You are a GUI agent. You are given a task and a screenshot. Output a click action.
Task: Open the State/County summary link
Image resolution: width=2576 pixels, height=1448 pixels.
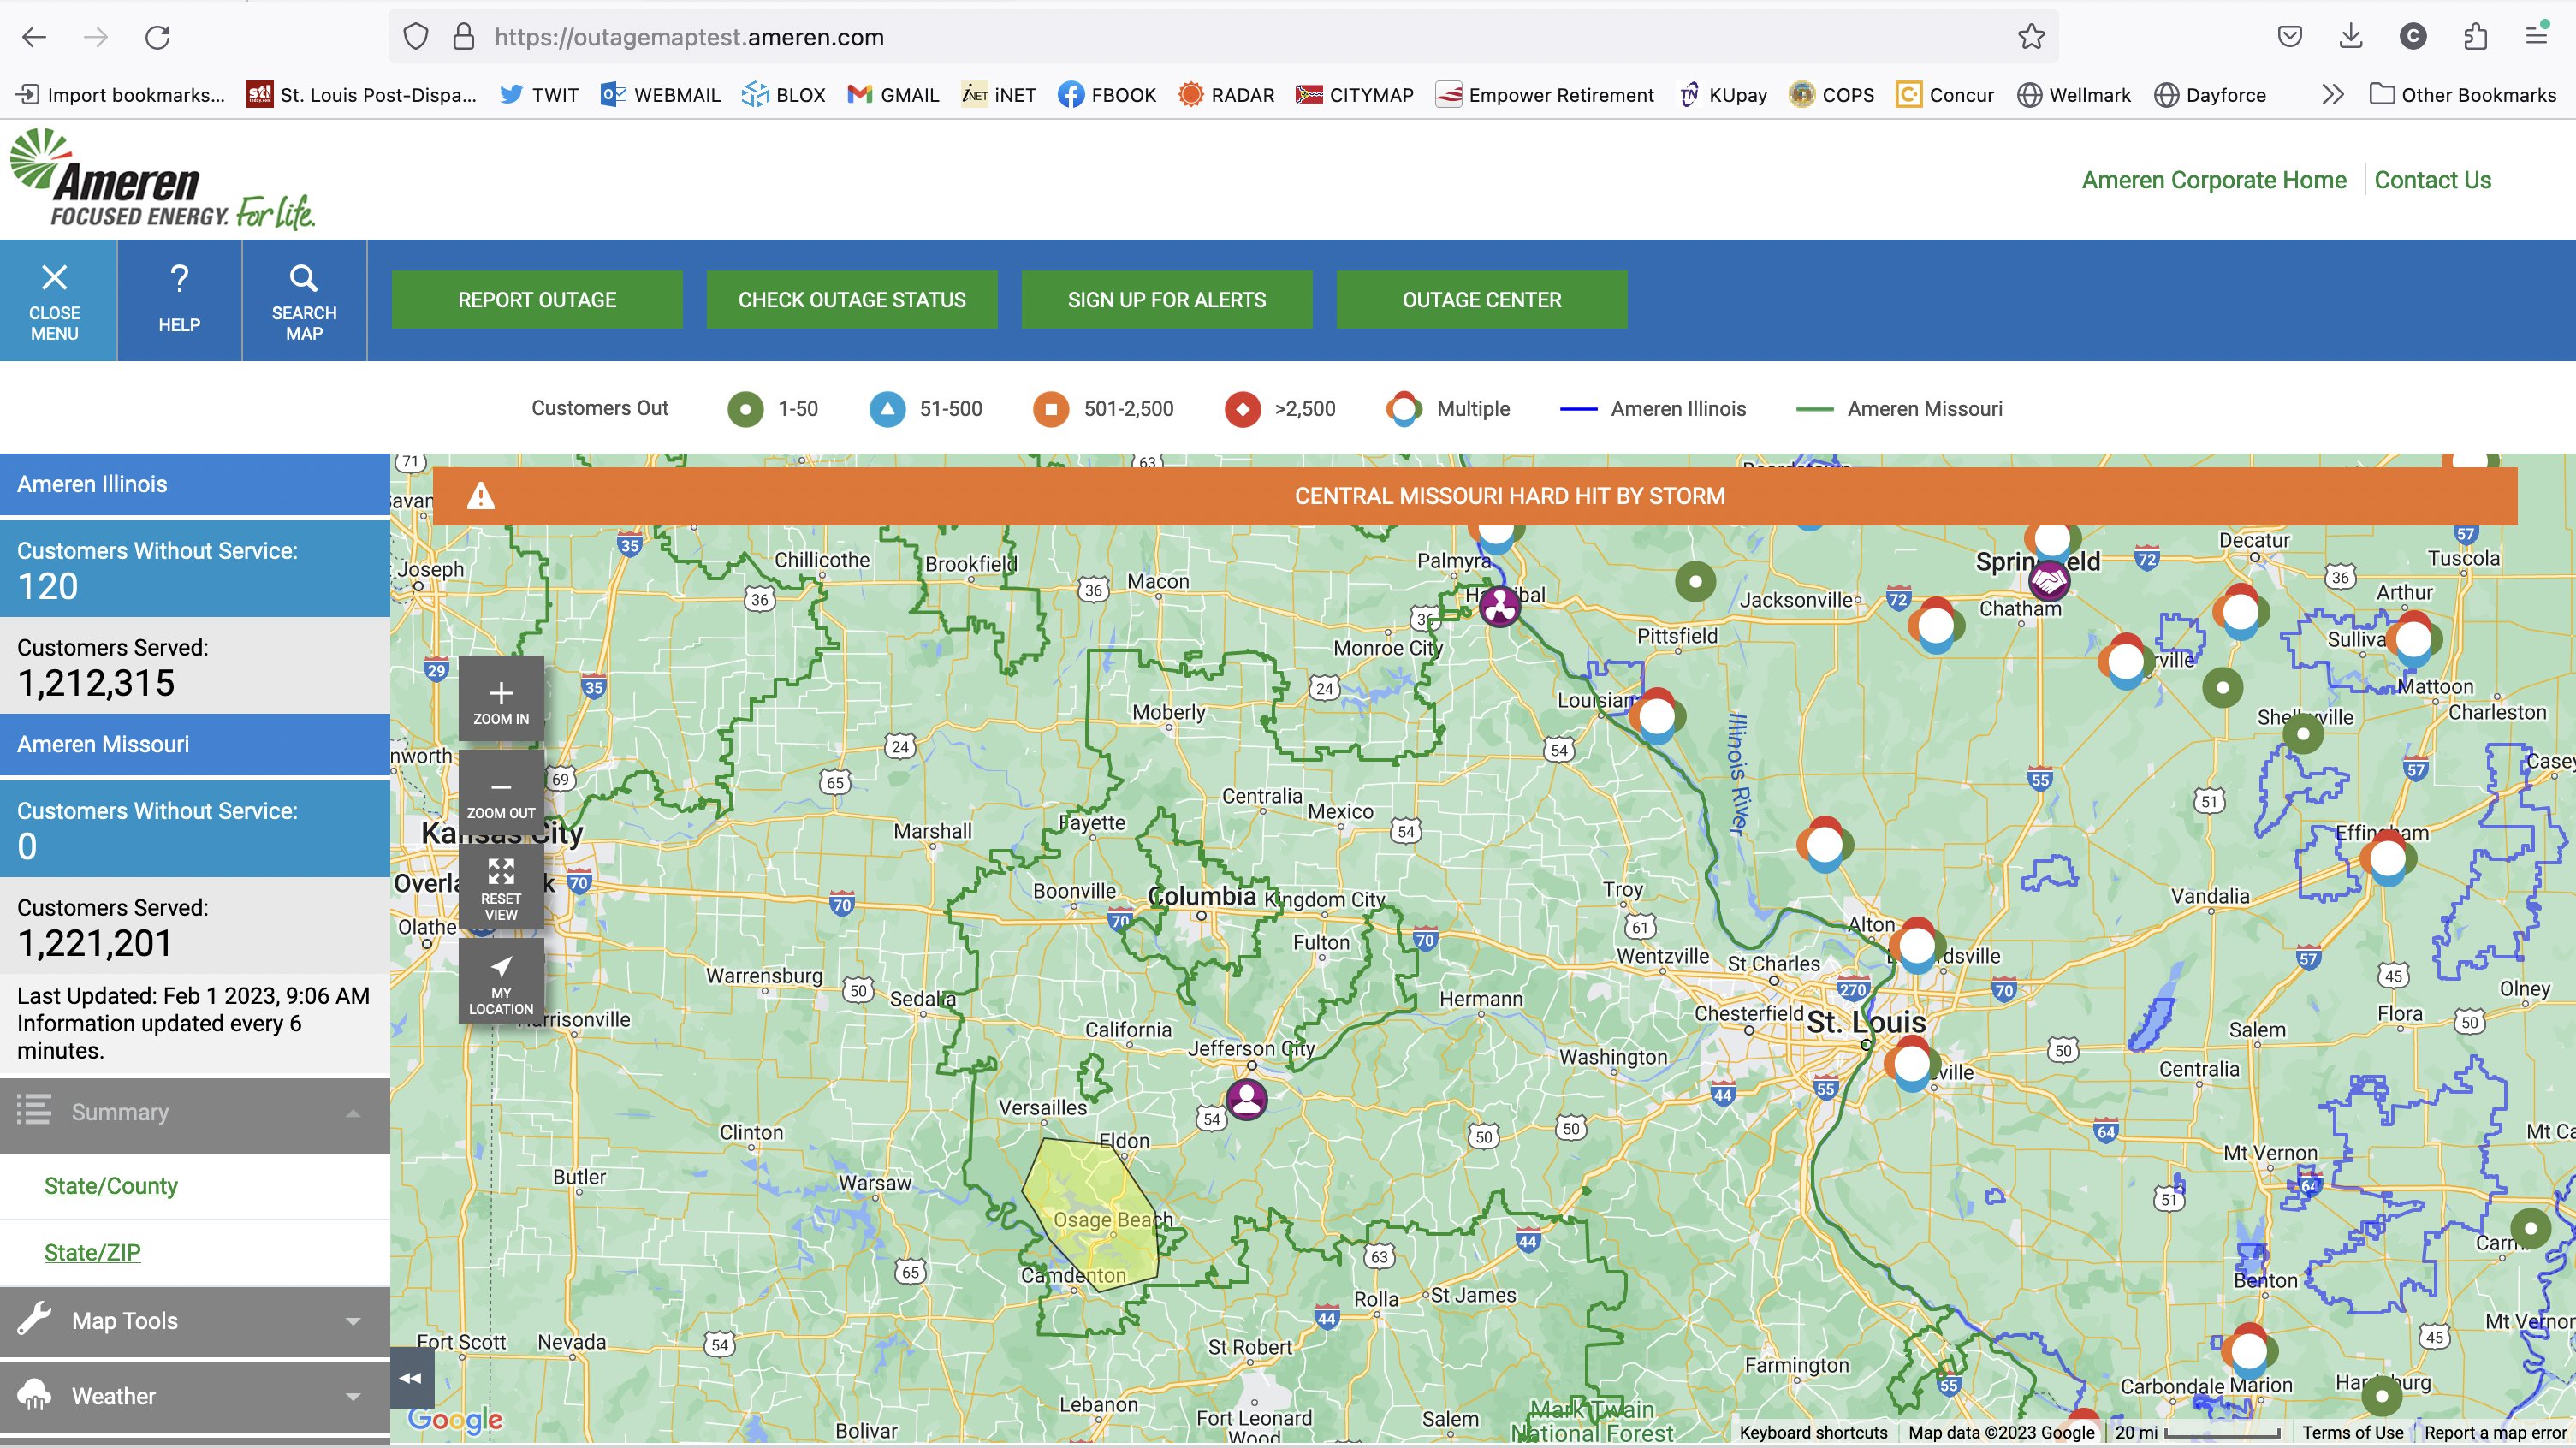[111, 1186]
